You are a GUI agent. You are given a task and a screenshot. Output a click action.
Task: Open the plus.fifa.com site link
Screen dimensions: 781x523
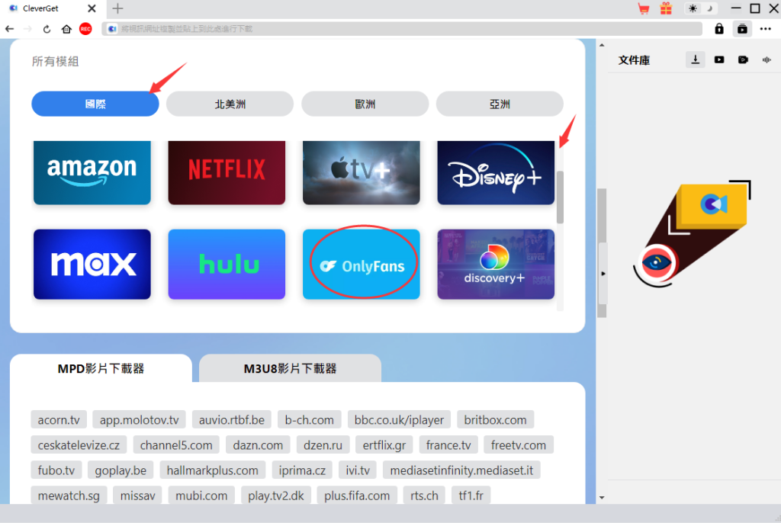357,496
